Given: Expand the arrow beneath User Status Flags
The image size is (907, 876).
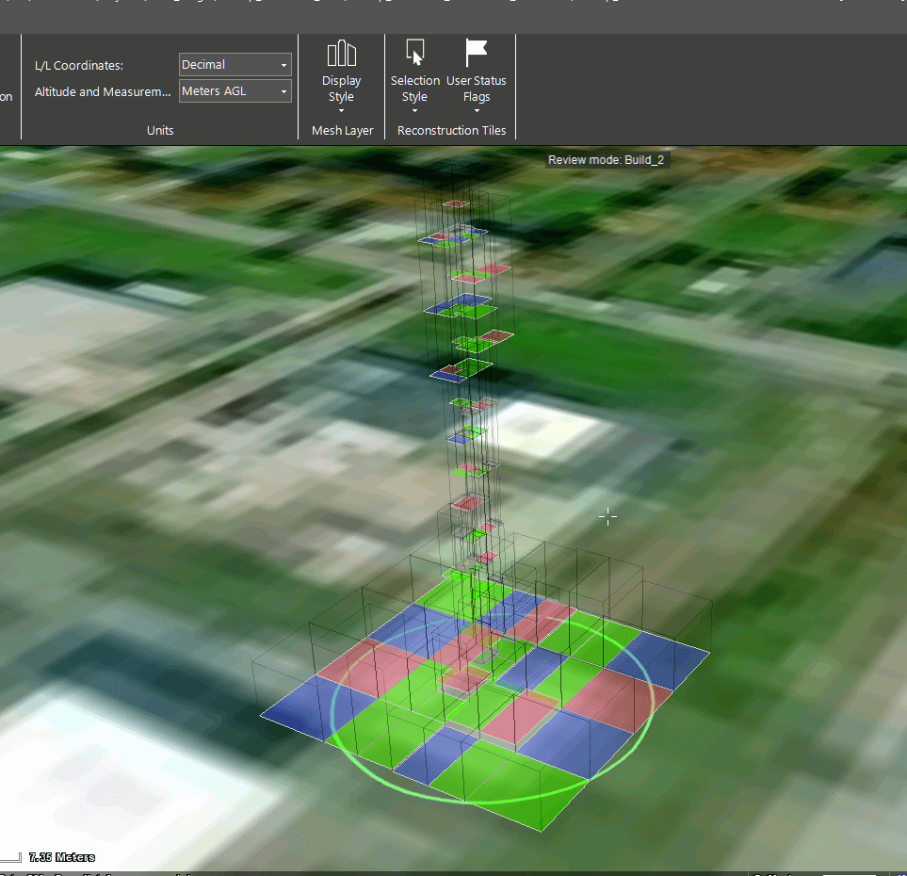Looking at the screenshot, I should coord(477,111).
